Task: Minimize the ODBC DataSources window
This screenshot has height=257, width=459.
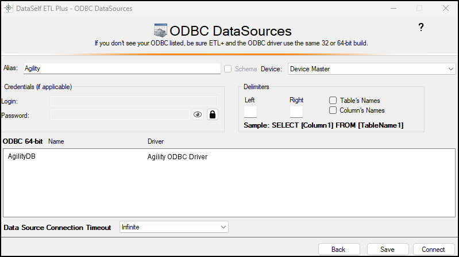Action: point(393,8)
